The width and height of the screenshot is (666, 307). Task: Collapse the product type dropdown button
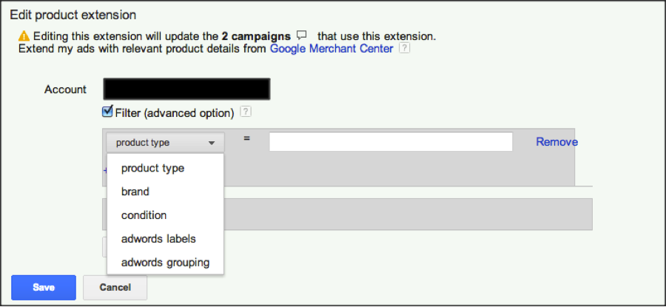[x=165, y=143]
